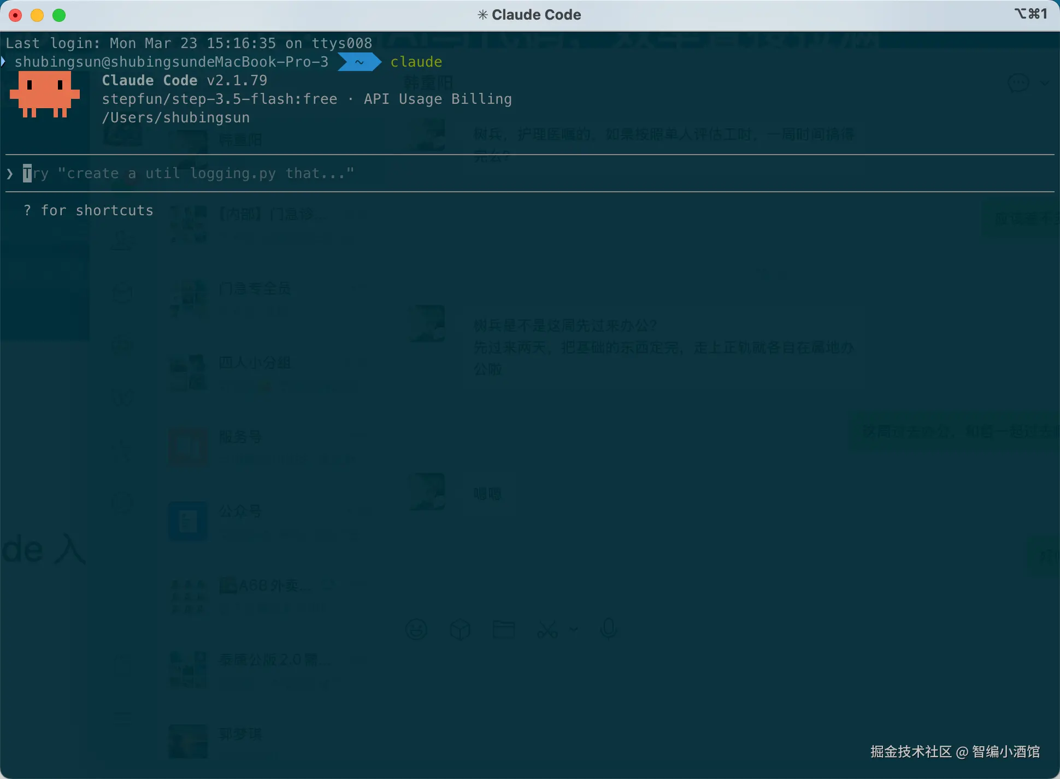The width and height of the screenshot is (1060, 779).
Task: Click the stepfun/step-3.5-flash:free model text
Action: pos(219,99)
